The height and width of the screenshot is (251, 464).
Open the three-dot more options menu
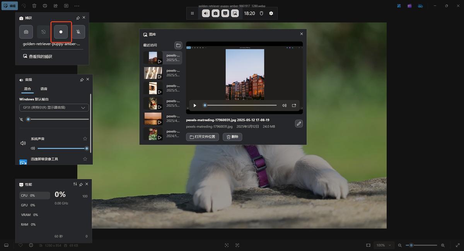(77, 6)
